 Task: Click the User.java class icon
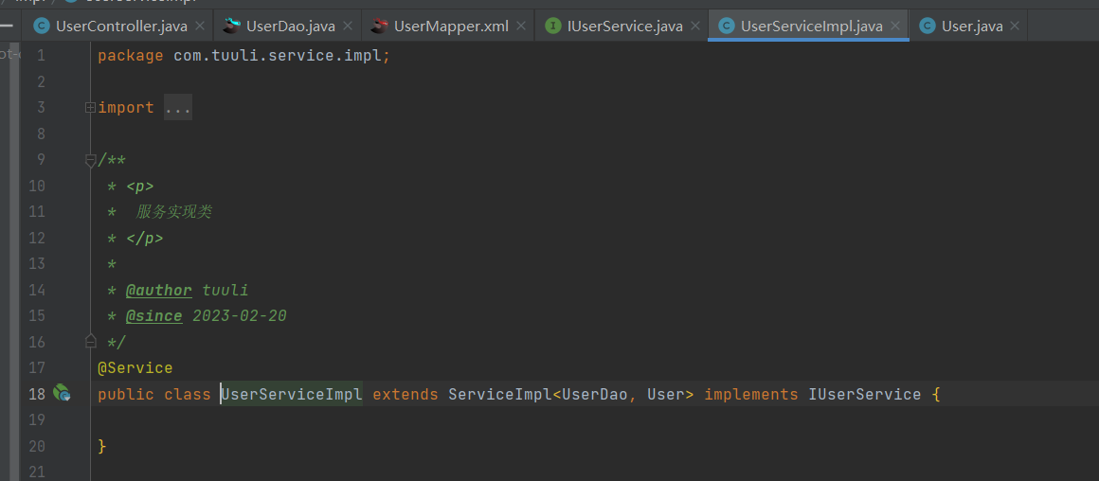point(928,27)
